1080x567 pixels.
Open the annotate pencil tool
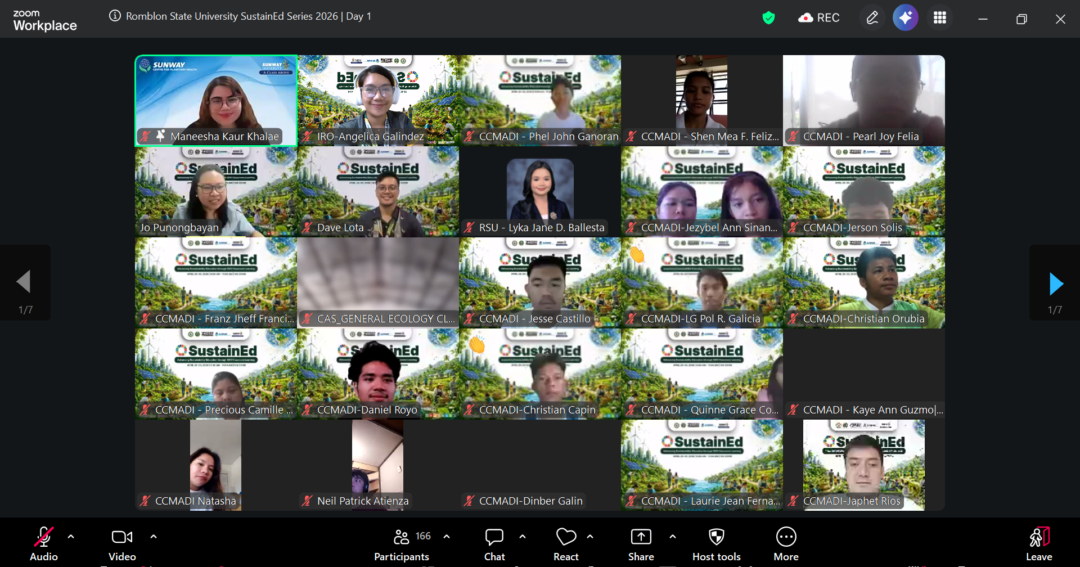[x=872, y=18]
